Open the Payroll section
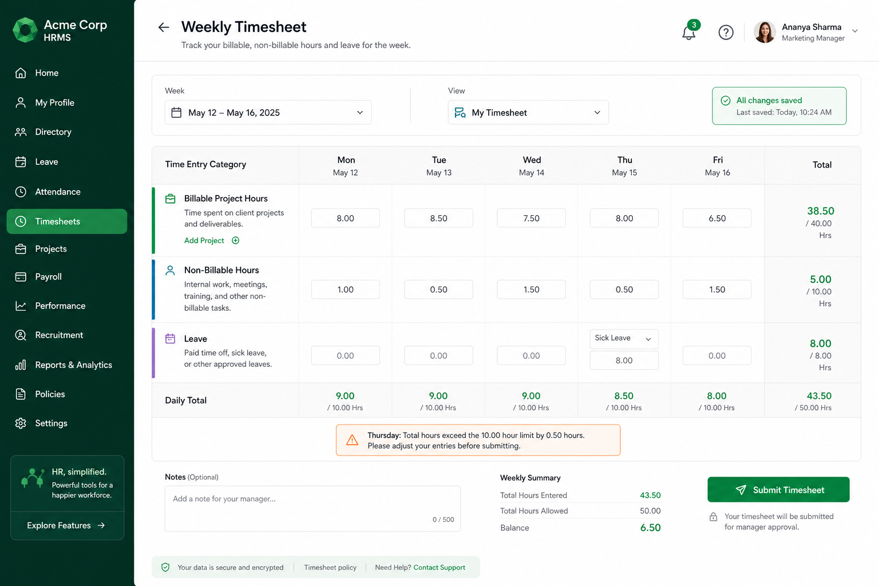The height and width of the screenshot is (586, 879). [x=66, y=276]
